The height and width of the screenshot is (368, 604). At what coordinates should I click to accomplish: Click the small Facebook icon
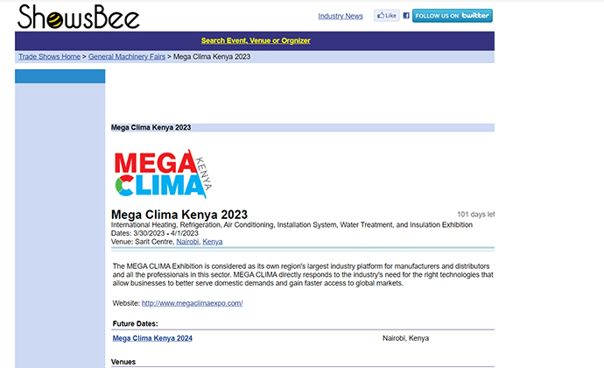(406, 16)
